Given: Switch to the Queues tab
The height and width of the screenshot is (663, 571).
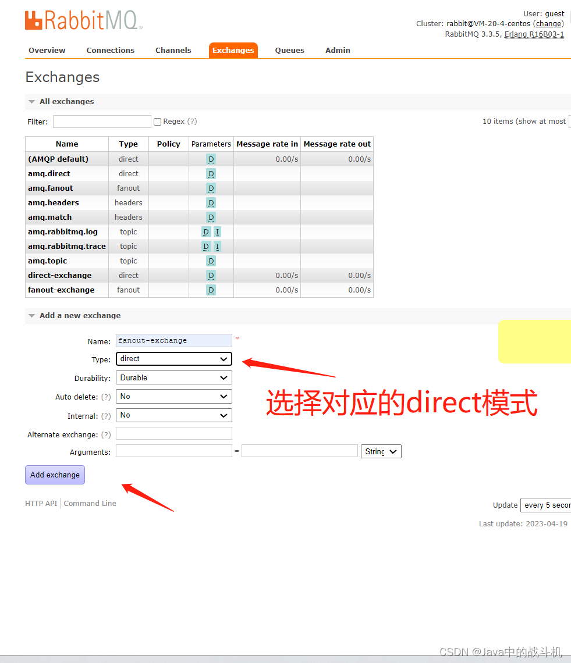Looking at the screenshot, I should (x=289, y=51).
